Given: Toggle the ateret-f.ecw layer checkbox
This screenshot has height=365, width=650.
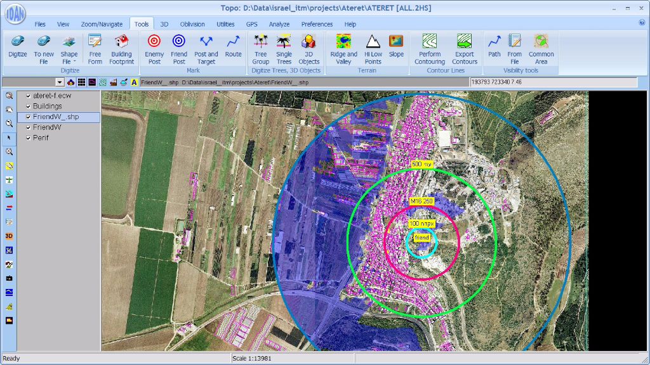Looking at the screenshot, I should [29, 96].
